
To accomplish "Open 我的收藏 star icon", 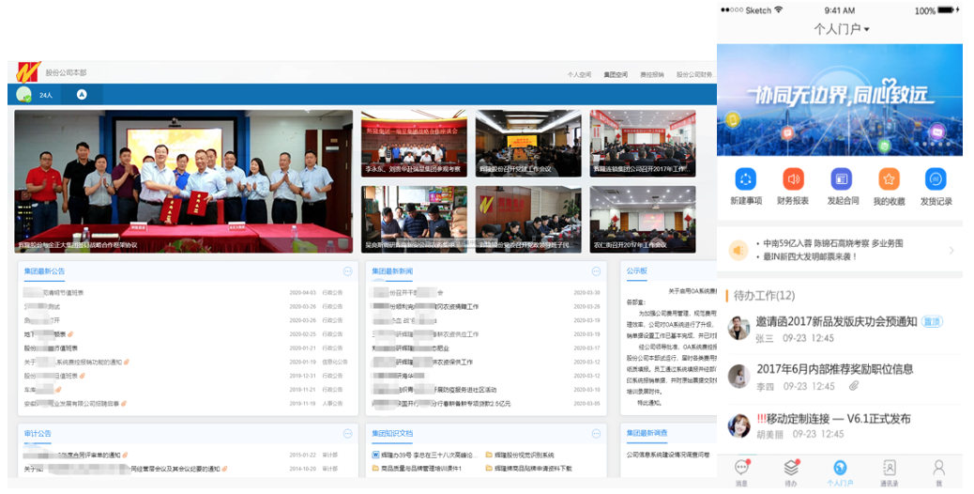I will pos(889,179).
